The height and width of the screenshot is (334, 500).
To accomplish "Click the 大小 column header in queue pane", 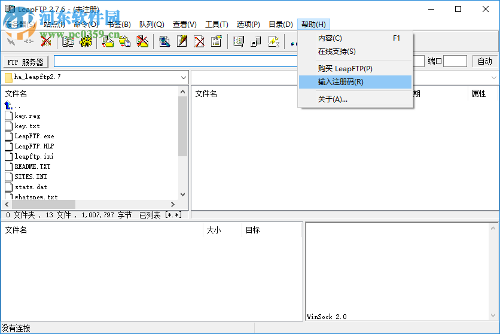I will coord(214,230).
